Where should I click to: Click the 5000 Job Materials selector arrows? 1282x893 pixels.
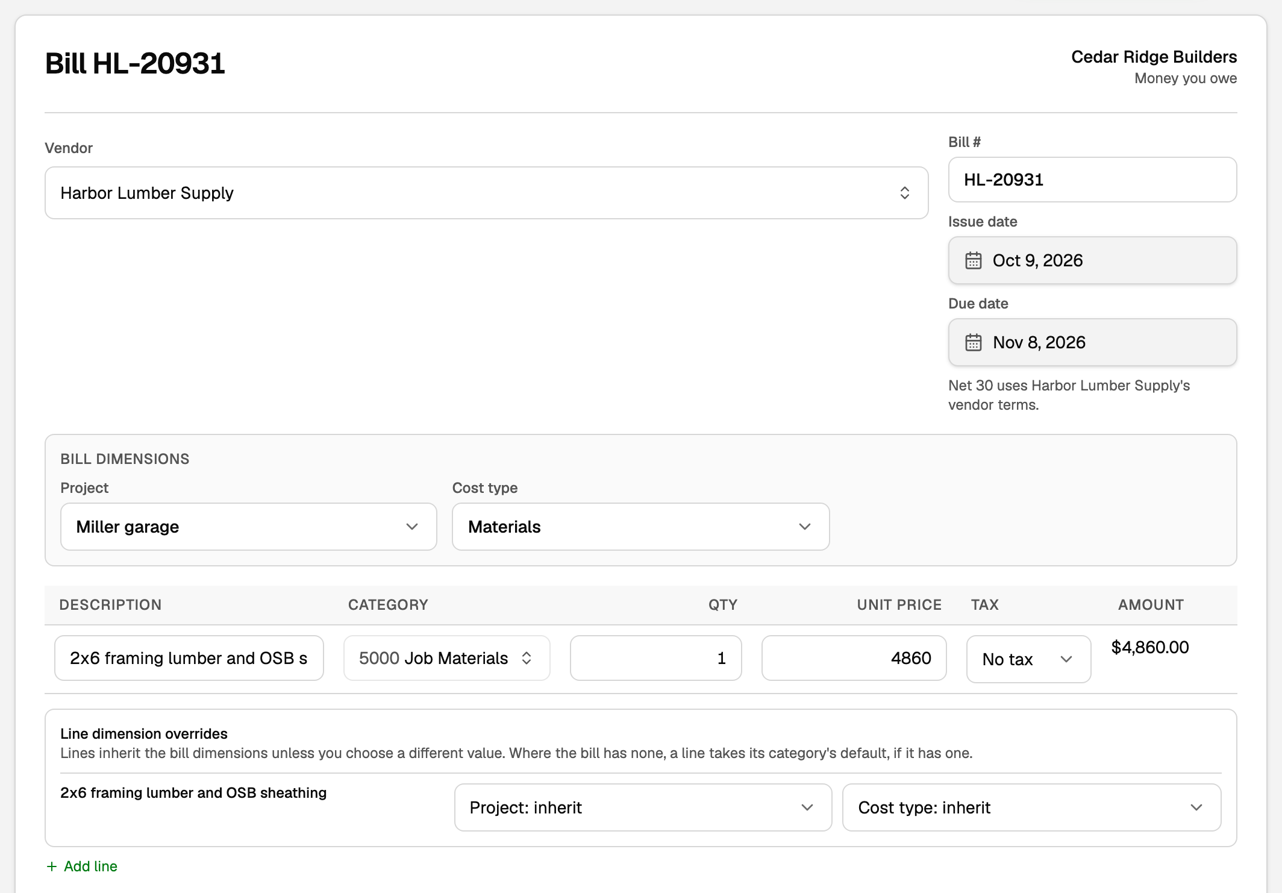pos(527,658)
